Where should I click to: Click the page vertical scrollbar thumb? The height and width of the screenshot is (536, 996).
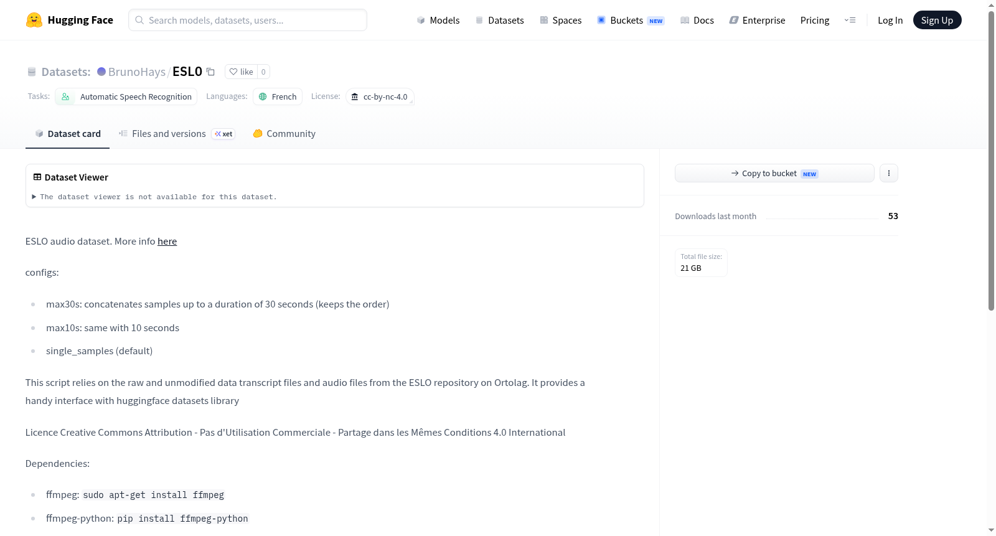click(x=991, y=161)
